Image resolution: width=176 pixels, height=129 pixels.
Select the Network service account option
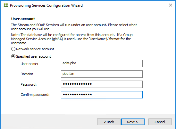tap(13, 49)
